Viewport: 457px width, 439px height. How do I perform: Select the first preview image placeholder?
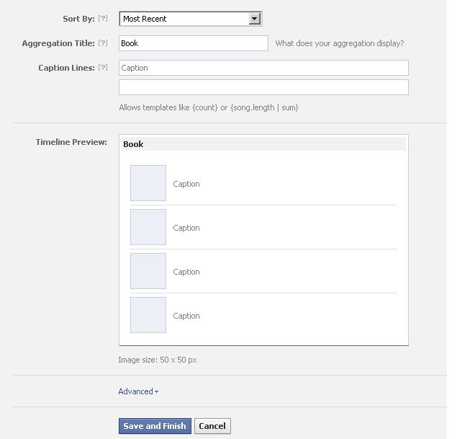[148, 183]
